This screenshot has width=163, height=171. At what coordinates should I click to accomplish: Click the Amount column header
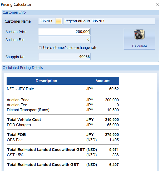pyautogui.click(x=102, y=81)
